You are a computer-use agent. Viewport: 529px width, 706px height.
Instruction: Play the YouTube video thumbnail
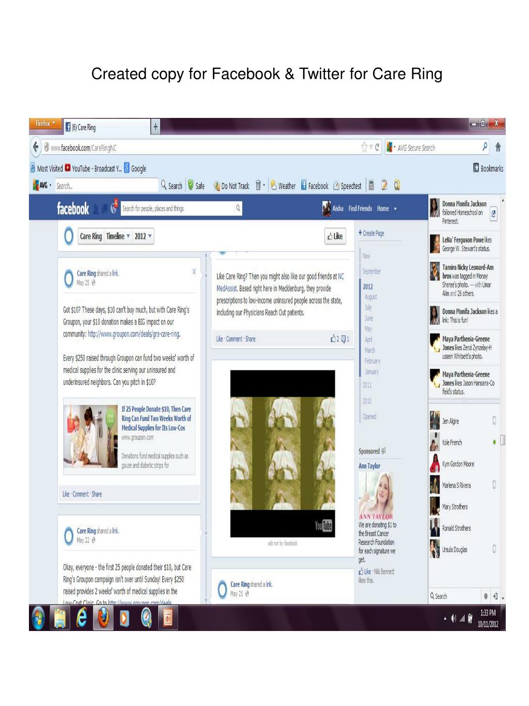(x=283, y=453)
